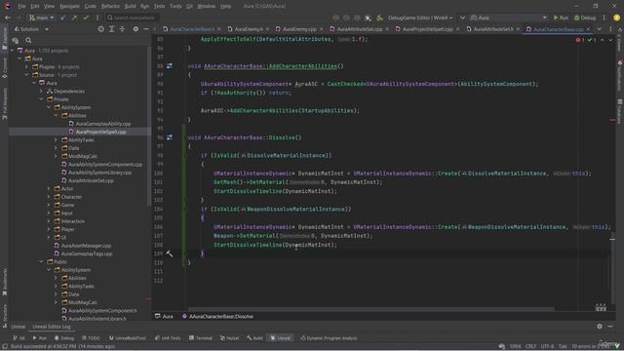Click the UTF-8 encoding in status bar
Image resolution: width=624 pixels, height=351 pixels.
[x=547, y=346]
